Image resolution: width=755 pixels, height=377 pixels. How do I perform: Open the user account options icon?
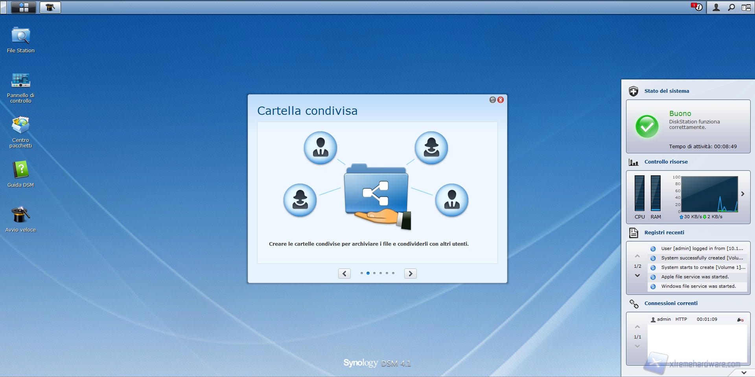click(716, 7)
